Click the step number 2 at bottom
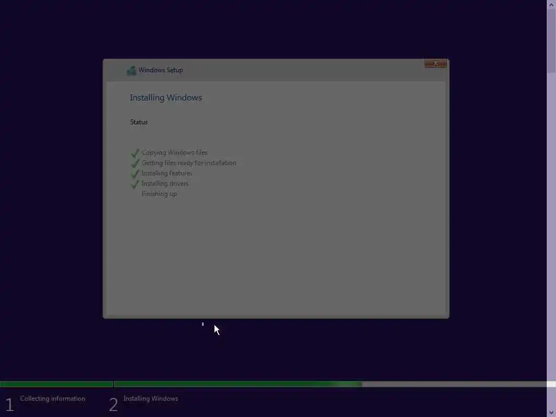 (x=113, y=405)
